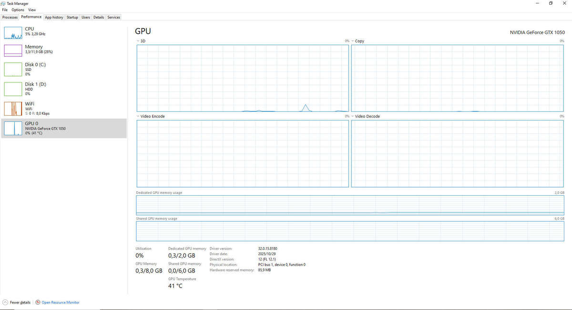Viewport: 572px width, 310px height.
Task: Select the CPU usage graph thumbnail
Action: pos(13,33)
